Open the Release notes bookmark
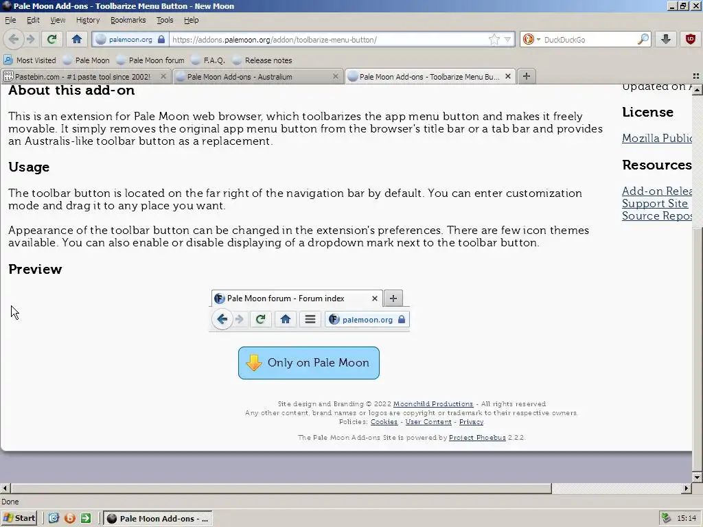Screen dimensions: 703x527 click(x=262, y=60)
